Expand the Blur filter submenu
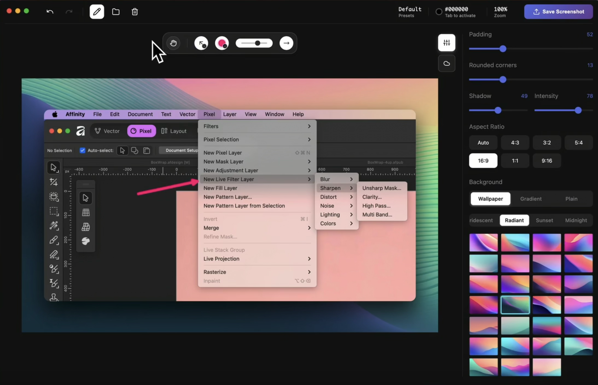This screenshot has height=385, width=598. 336,179
